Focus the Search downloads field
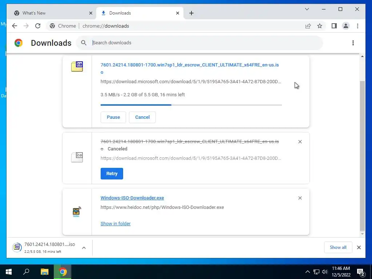The image size is (372, 279). (199, 43)
